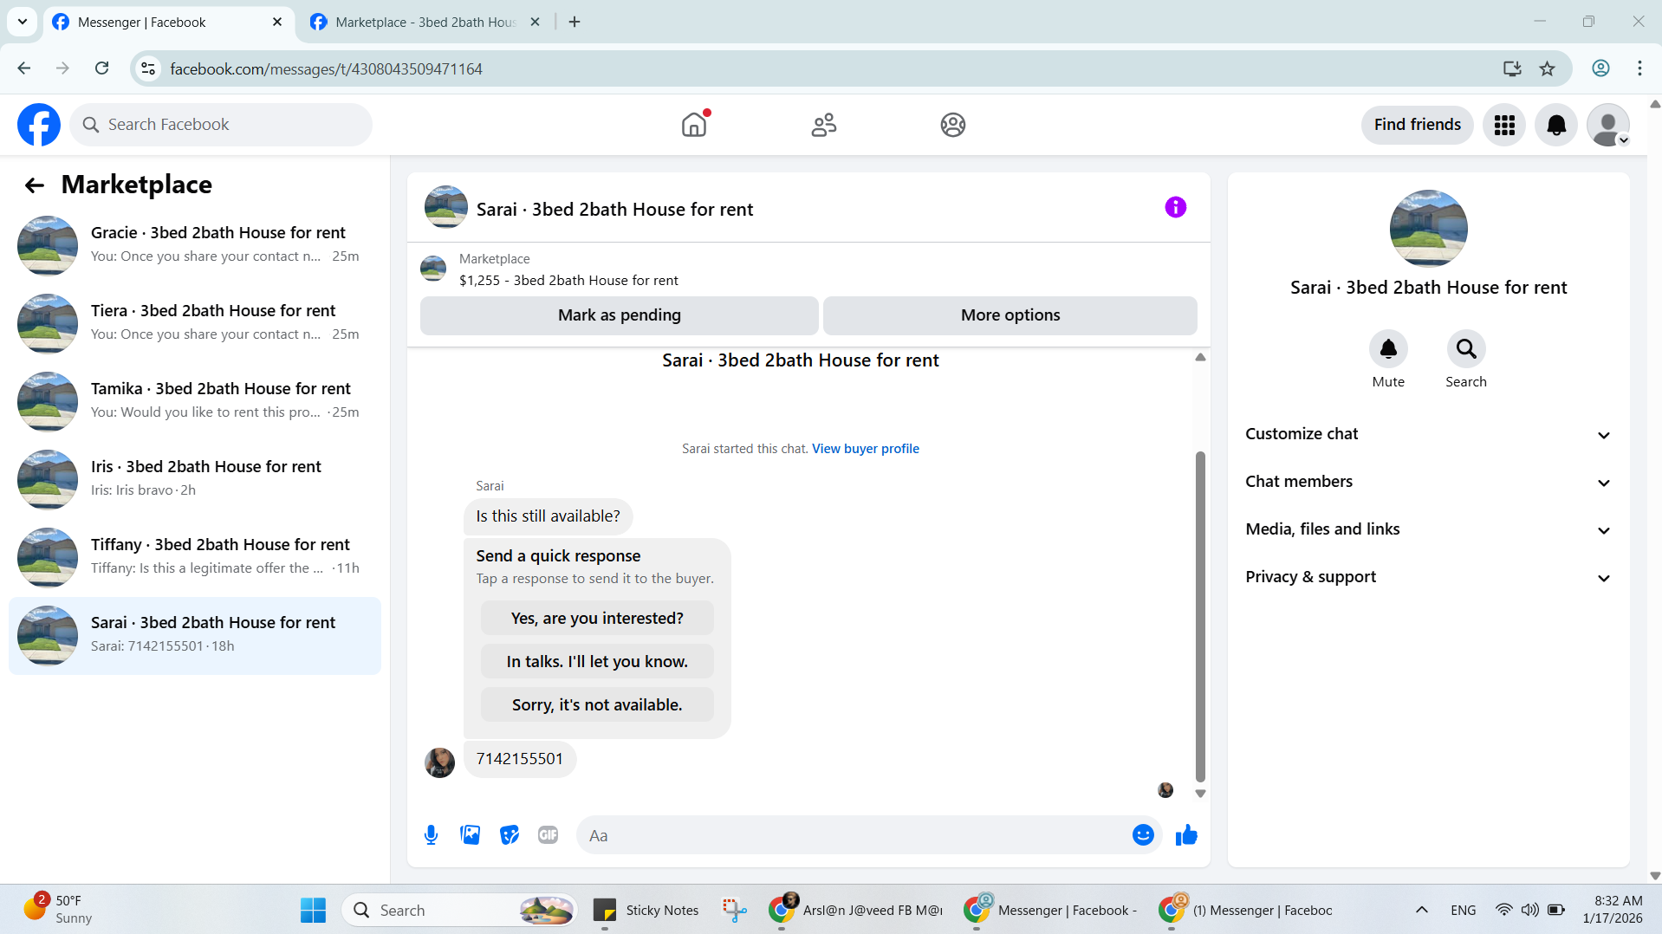This screenshot has width=1662, height=934.
Task: Open a new browser tab
Action: pyautogui.click(x=575, y=22)
